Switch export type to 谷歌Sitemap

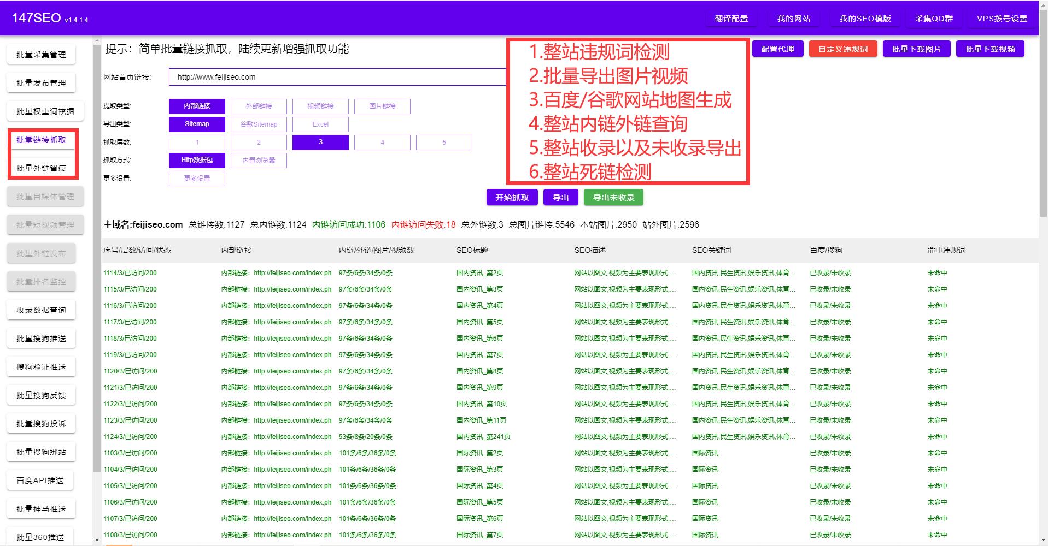[x=259, y=124]
